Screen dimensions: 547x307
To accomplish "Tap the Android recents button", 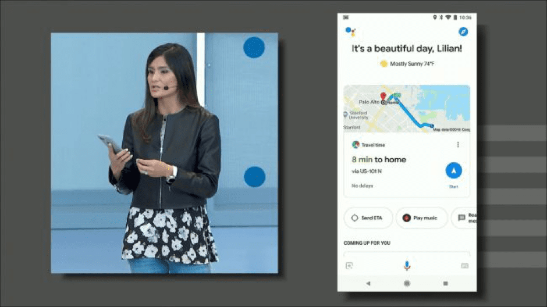I will (446, 283).
